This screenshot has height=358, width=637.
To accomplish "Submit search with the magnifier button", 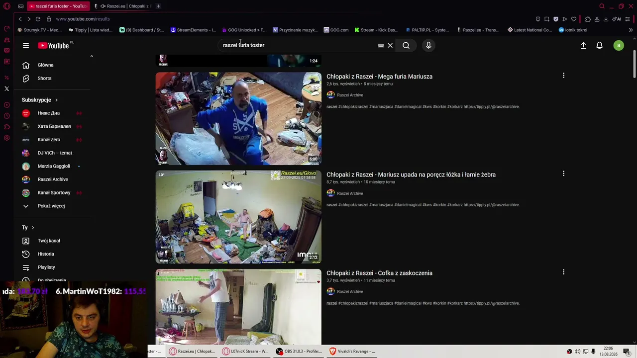I will click(406, 45).
